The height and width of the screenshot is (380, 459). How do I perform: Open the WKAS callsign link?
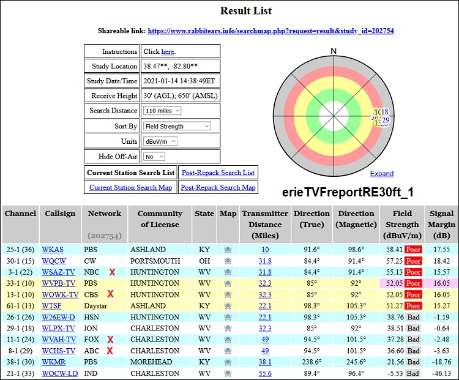[53, 250]
